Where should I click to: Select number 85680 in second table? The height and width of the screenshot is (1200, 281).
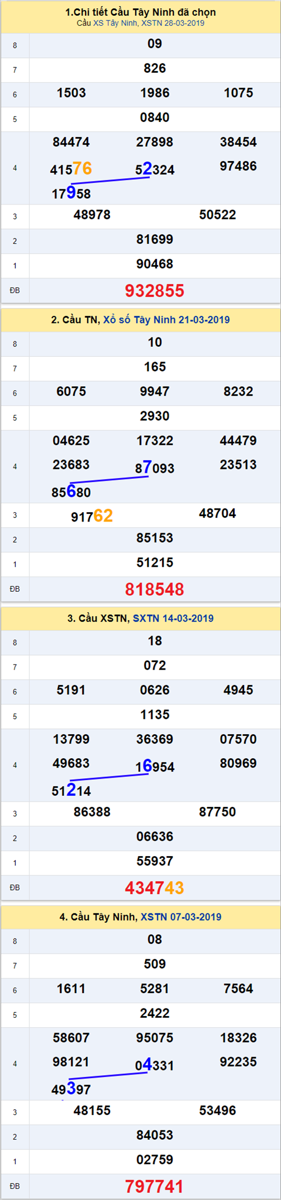point(71,492)
